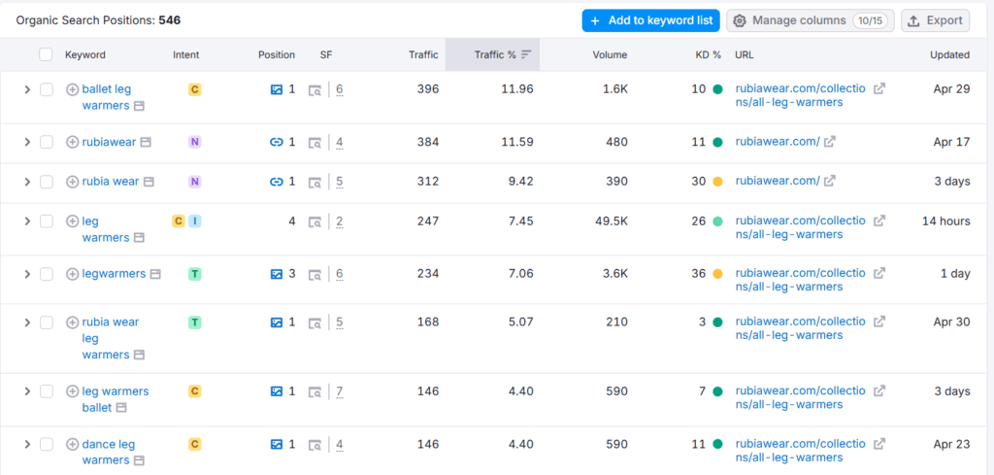
Task: Open SERP view icon next to 'ballet leg warmers'
Action: [139, 106]
